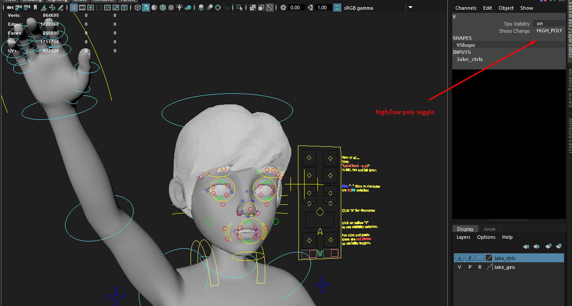Cycle display type box of Jake_ctrls layer

click(480, 258)
